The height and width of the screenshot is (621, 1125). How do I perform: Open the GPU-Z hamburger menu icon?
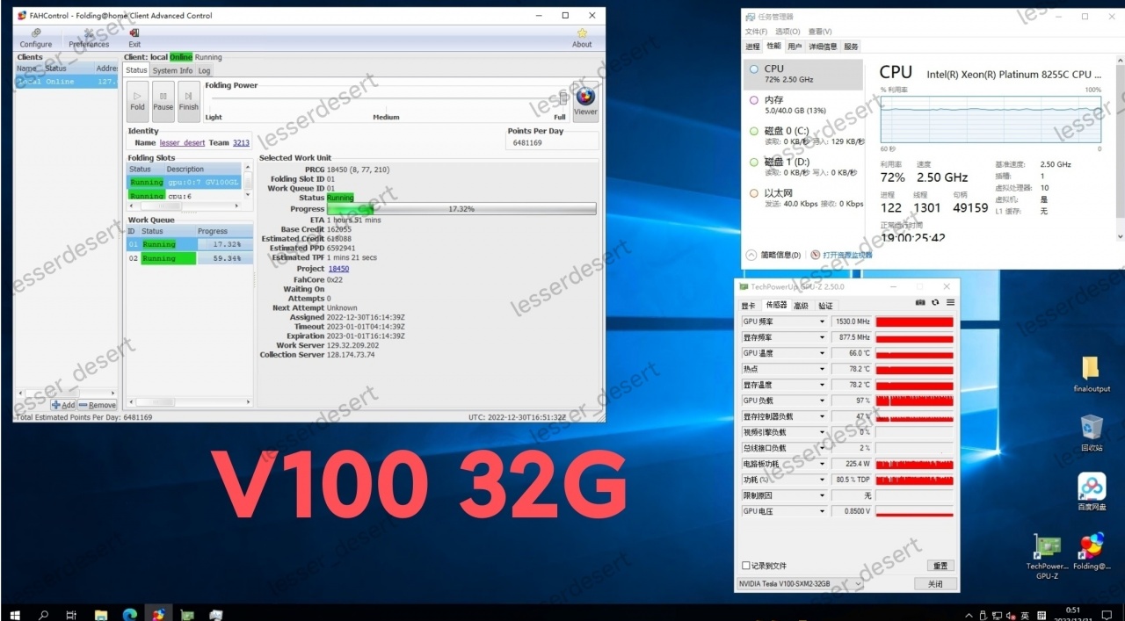[x=950, y=303]
